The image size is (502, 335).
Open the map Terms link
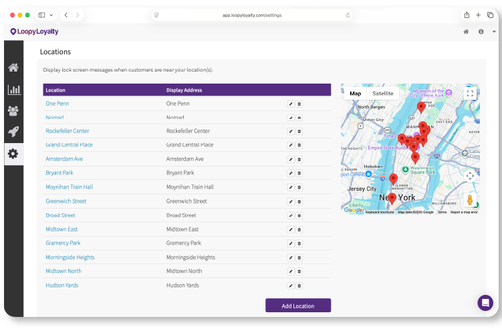pos(442,212)
